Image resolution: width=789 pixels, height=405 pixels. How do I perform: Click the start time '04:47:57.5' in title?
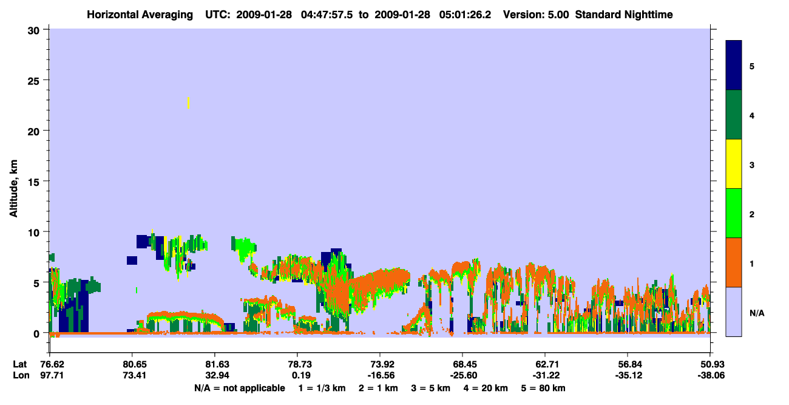(326, 15)
